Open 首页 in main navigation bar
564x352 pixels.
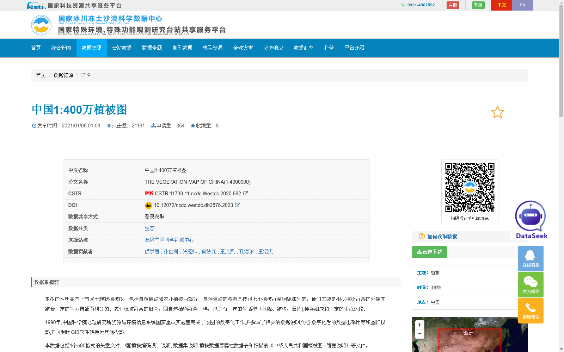tap(36, 48)
